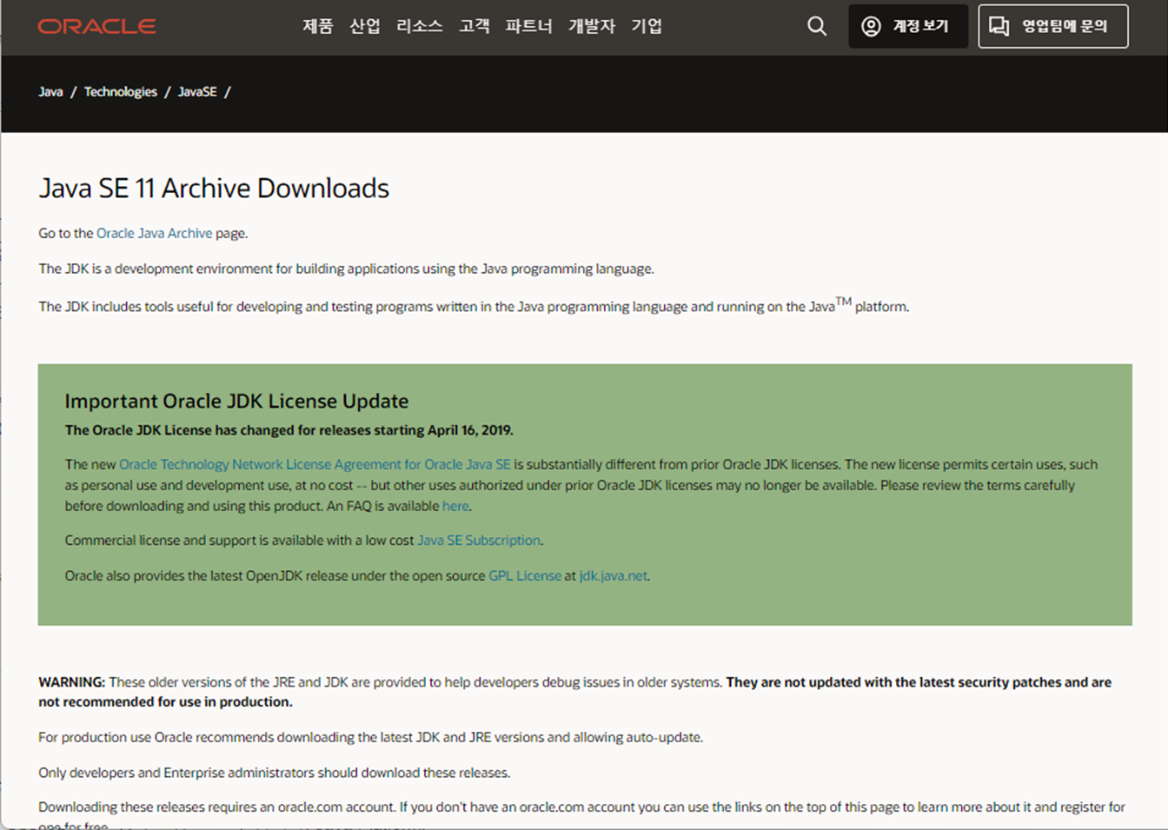1168x830 pixels.
Task: Click the WARNING: bold text
Action: click(x=71, y=682)
